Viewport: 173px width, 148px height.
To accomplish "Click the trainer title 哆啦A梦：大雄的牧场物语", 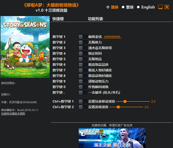I will (51, 5).
